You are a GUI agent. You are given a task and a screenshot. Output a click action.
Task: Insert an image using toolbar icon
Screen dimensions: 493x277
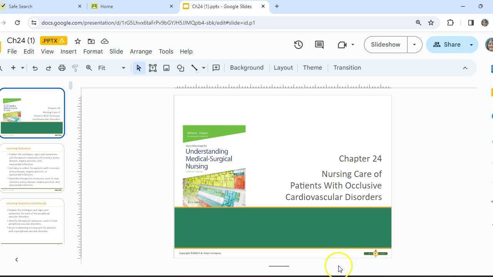click(x=166, y=68)
